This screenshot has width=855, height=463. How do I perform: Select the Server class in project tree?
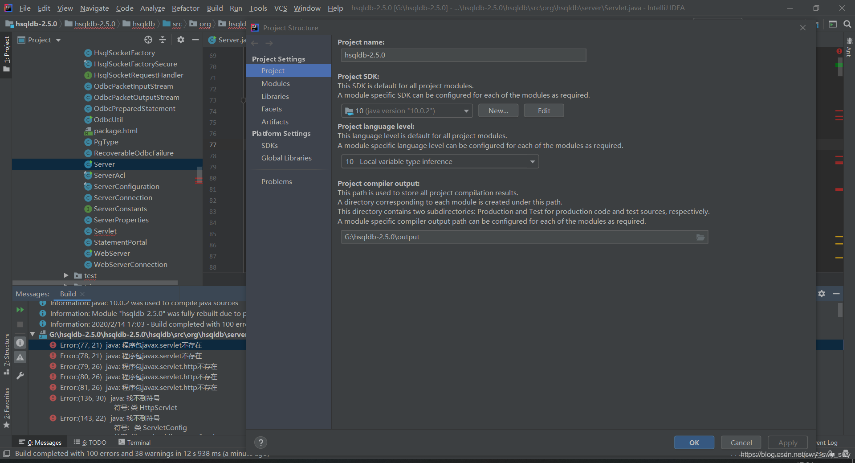104,164
